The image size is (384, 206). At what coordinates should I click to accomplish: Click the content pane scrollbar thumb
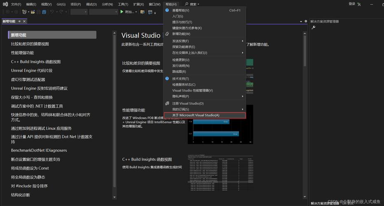click(304, 51)
